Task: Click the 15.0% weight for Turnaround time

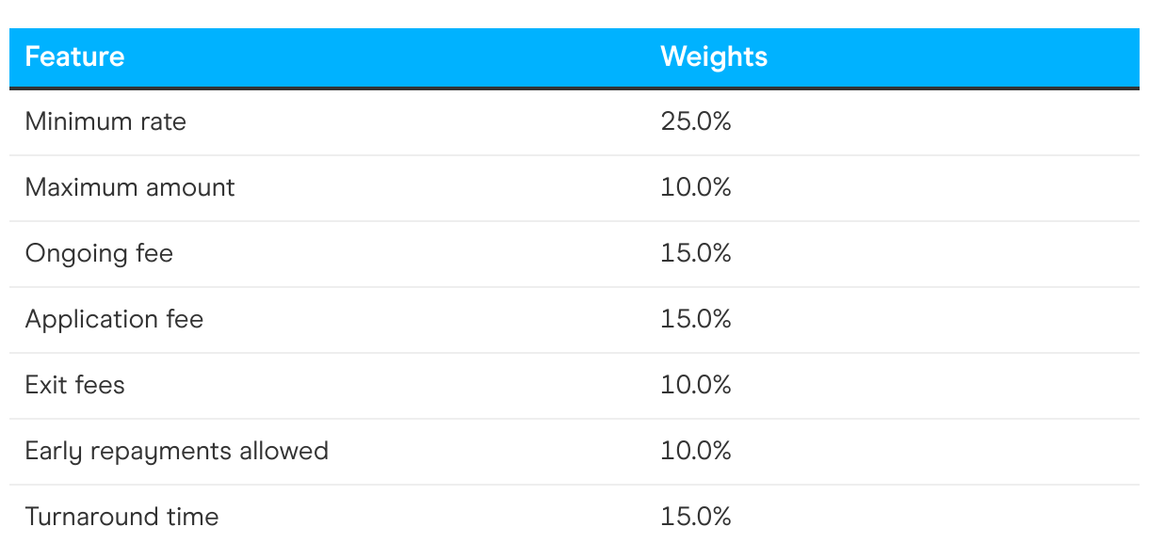Action: click(x=696, y=517)
